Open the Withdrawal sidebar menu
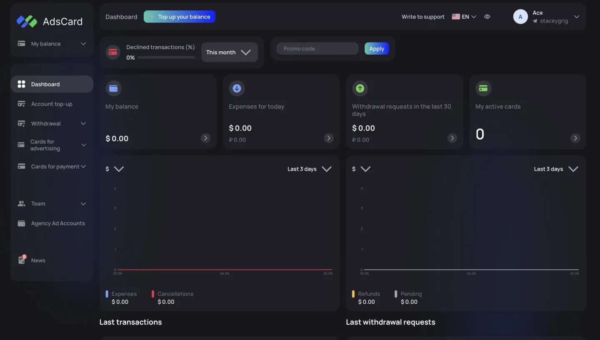The image size is (600, 340). [46, 123]
